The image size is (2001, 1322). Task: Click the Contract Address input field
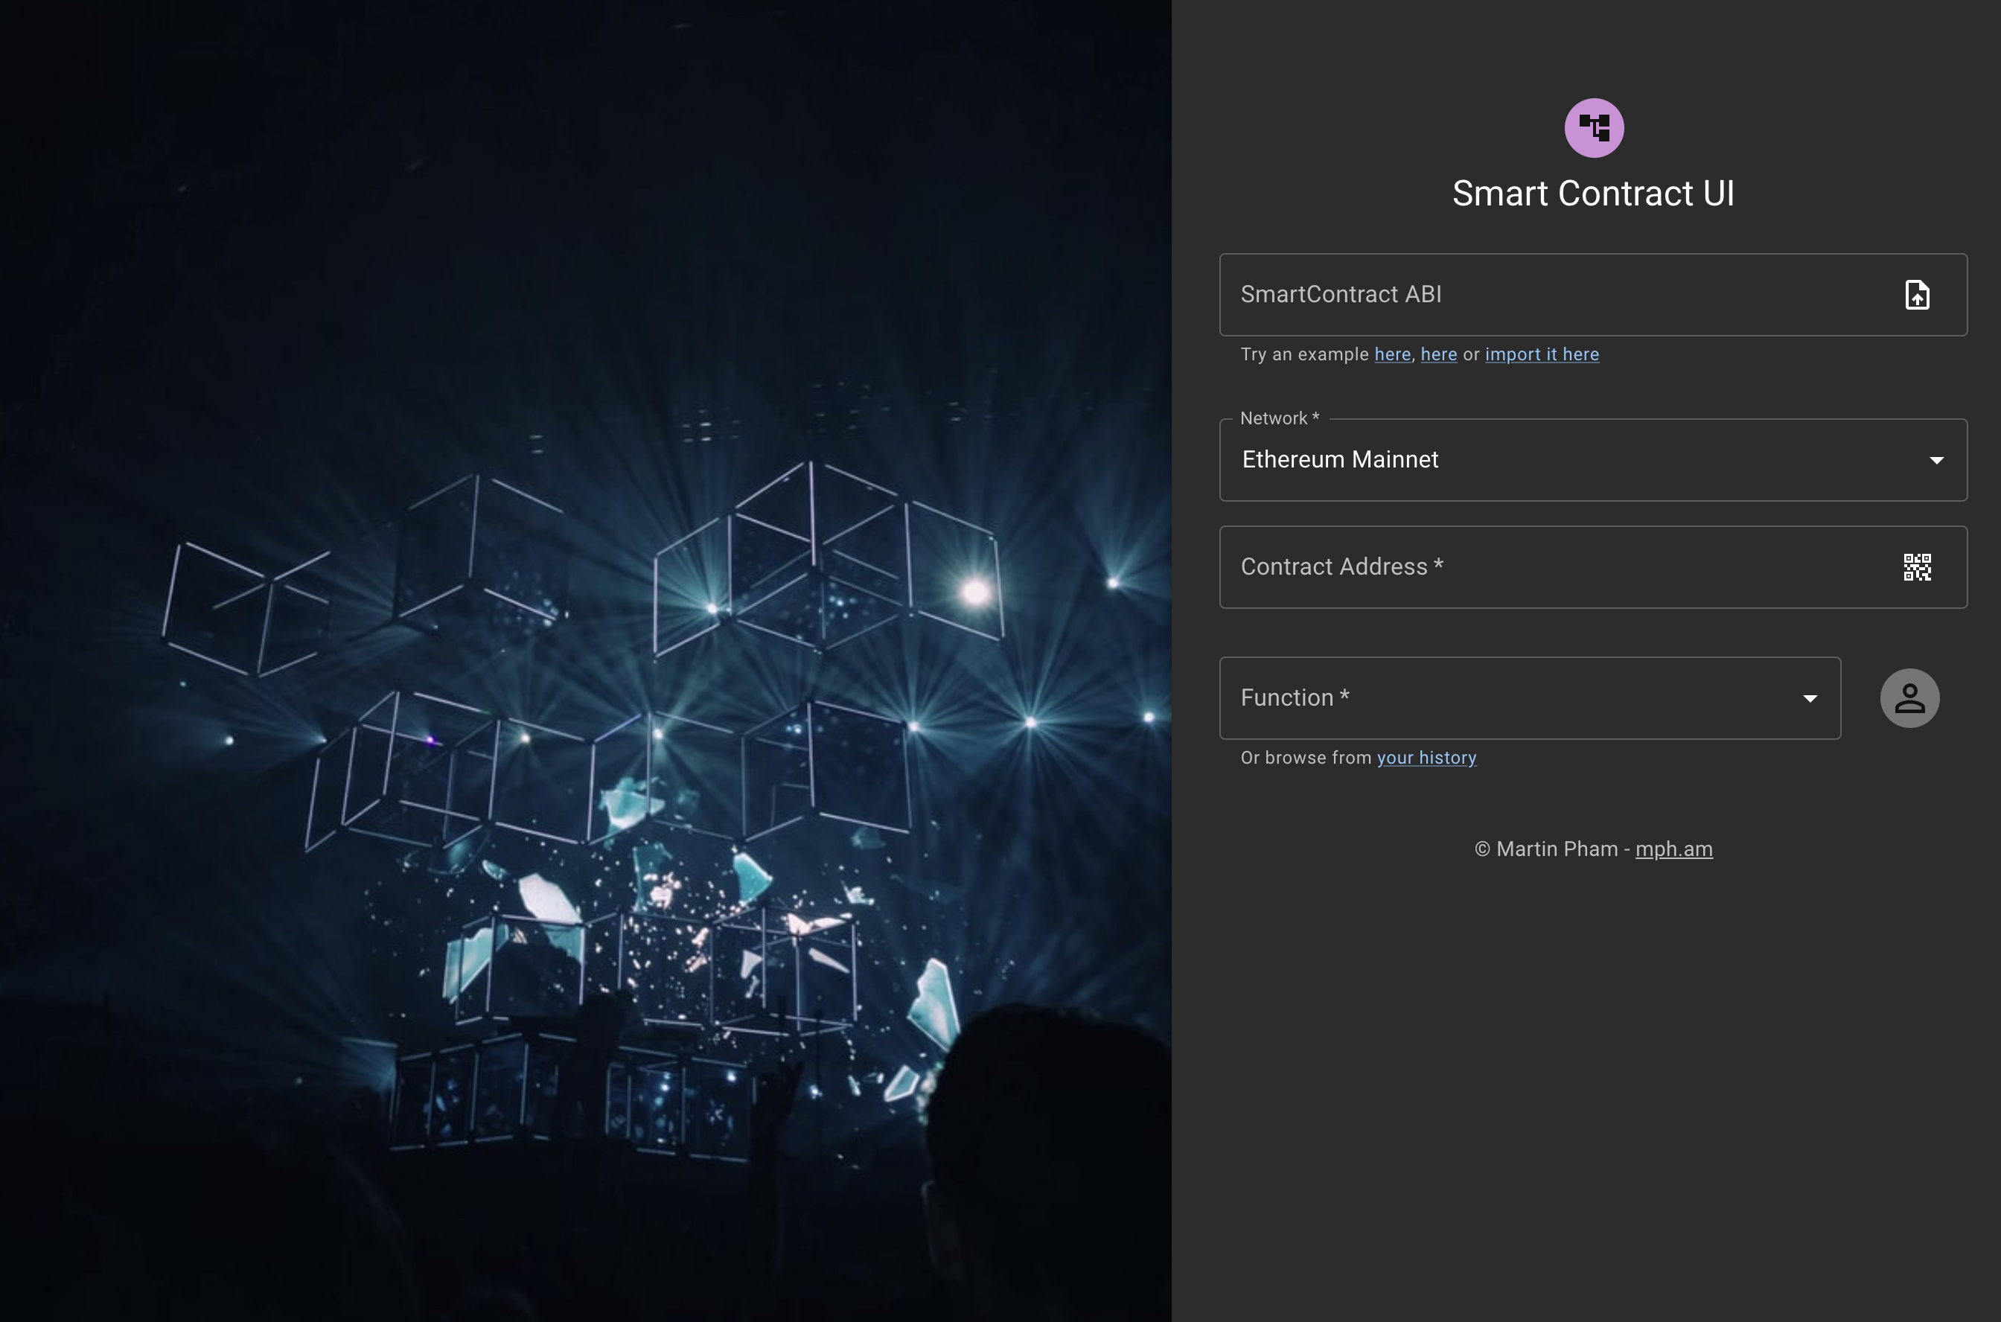(1594, 566)
